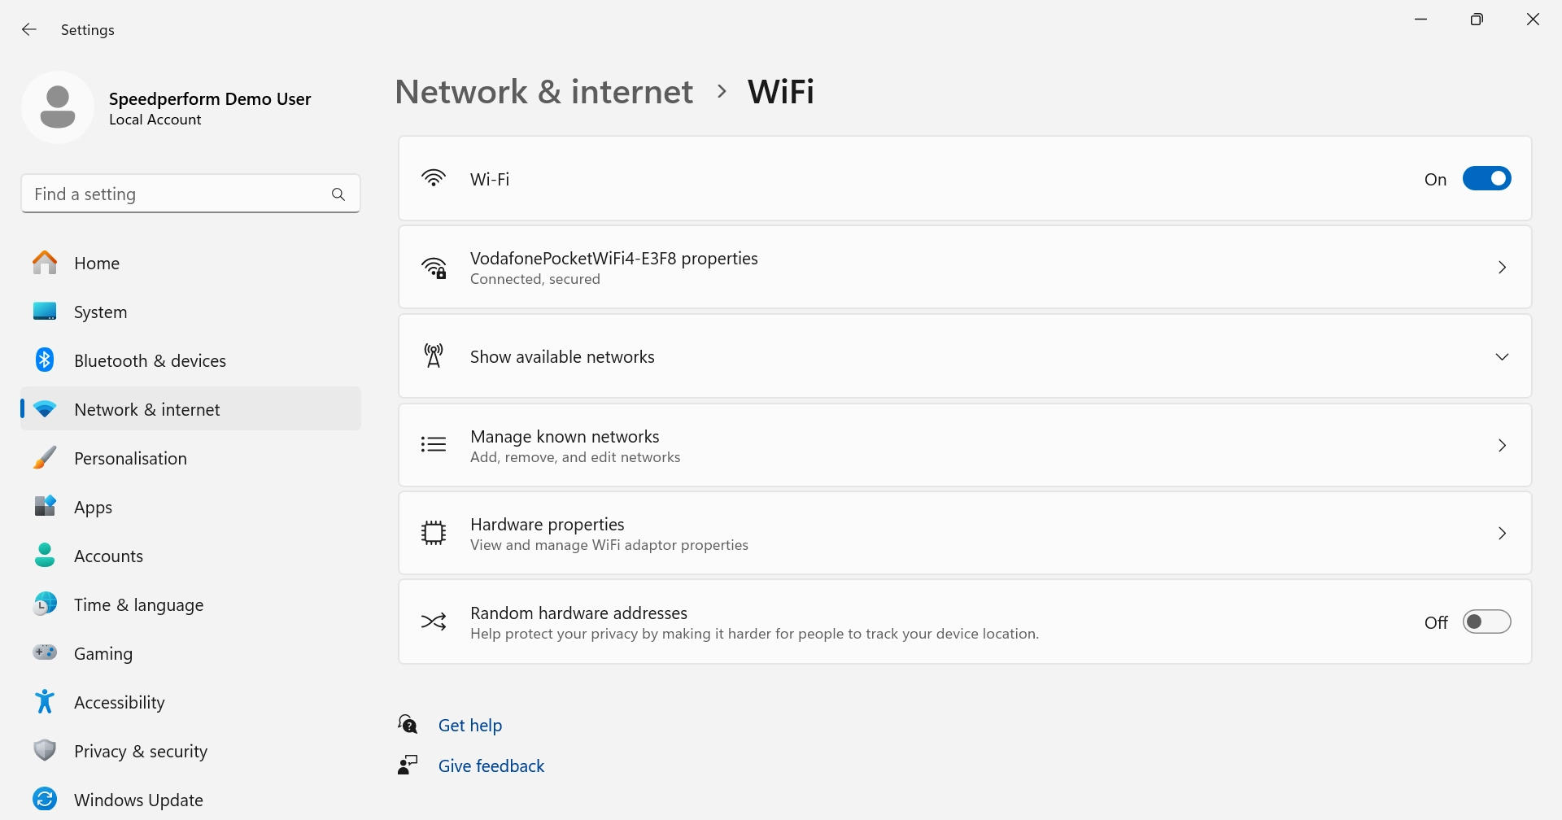
Task: Select the Wi-Fi icon beside the Wi-Fi toggle
Action: pos(434,178)
